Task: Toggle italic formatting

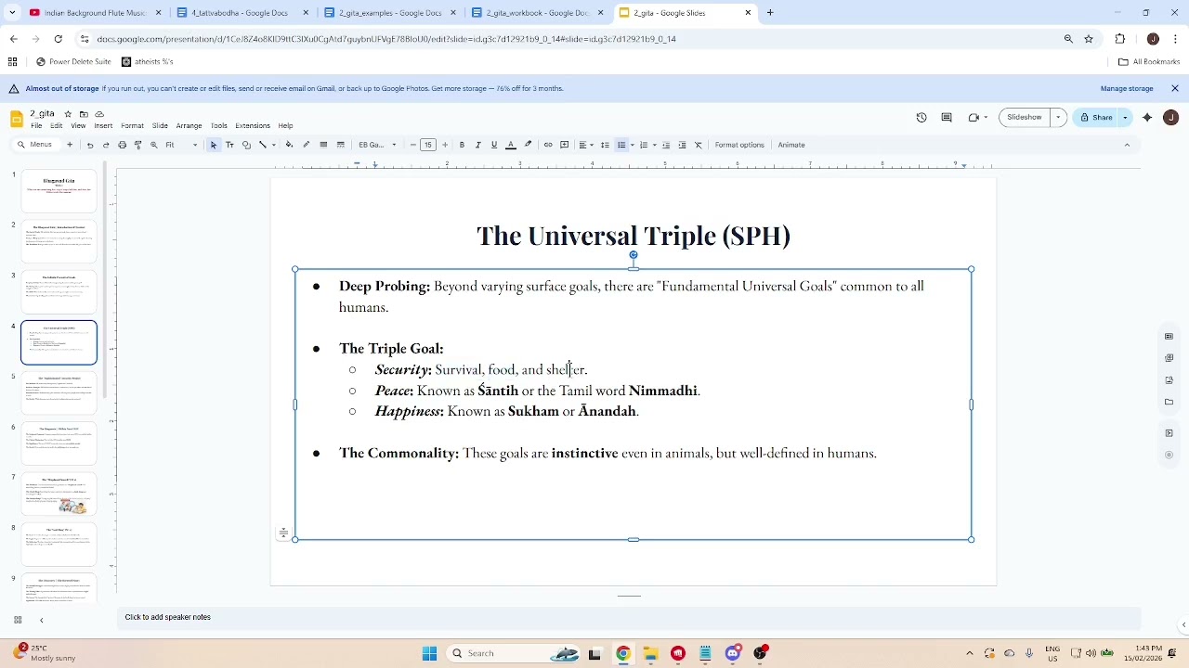Action: (477, 145)
